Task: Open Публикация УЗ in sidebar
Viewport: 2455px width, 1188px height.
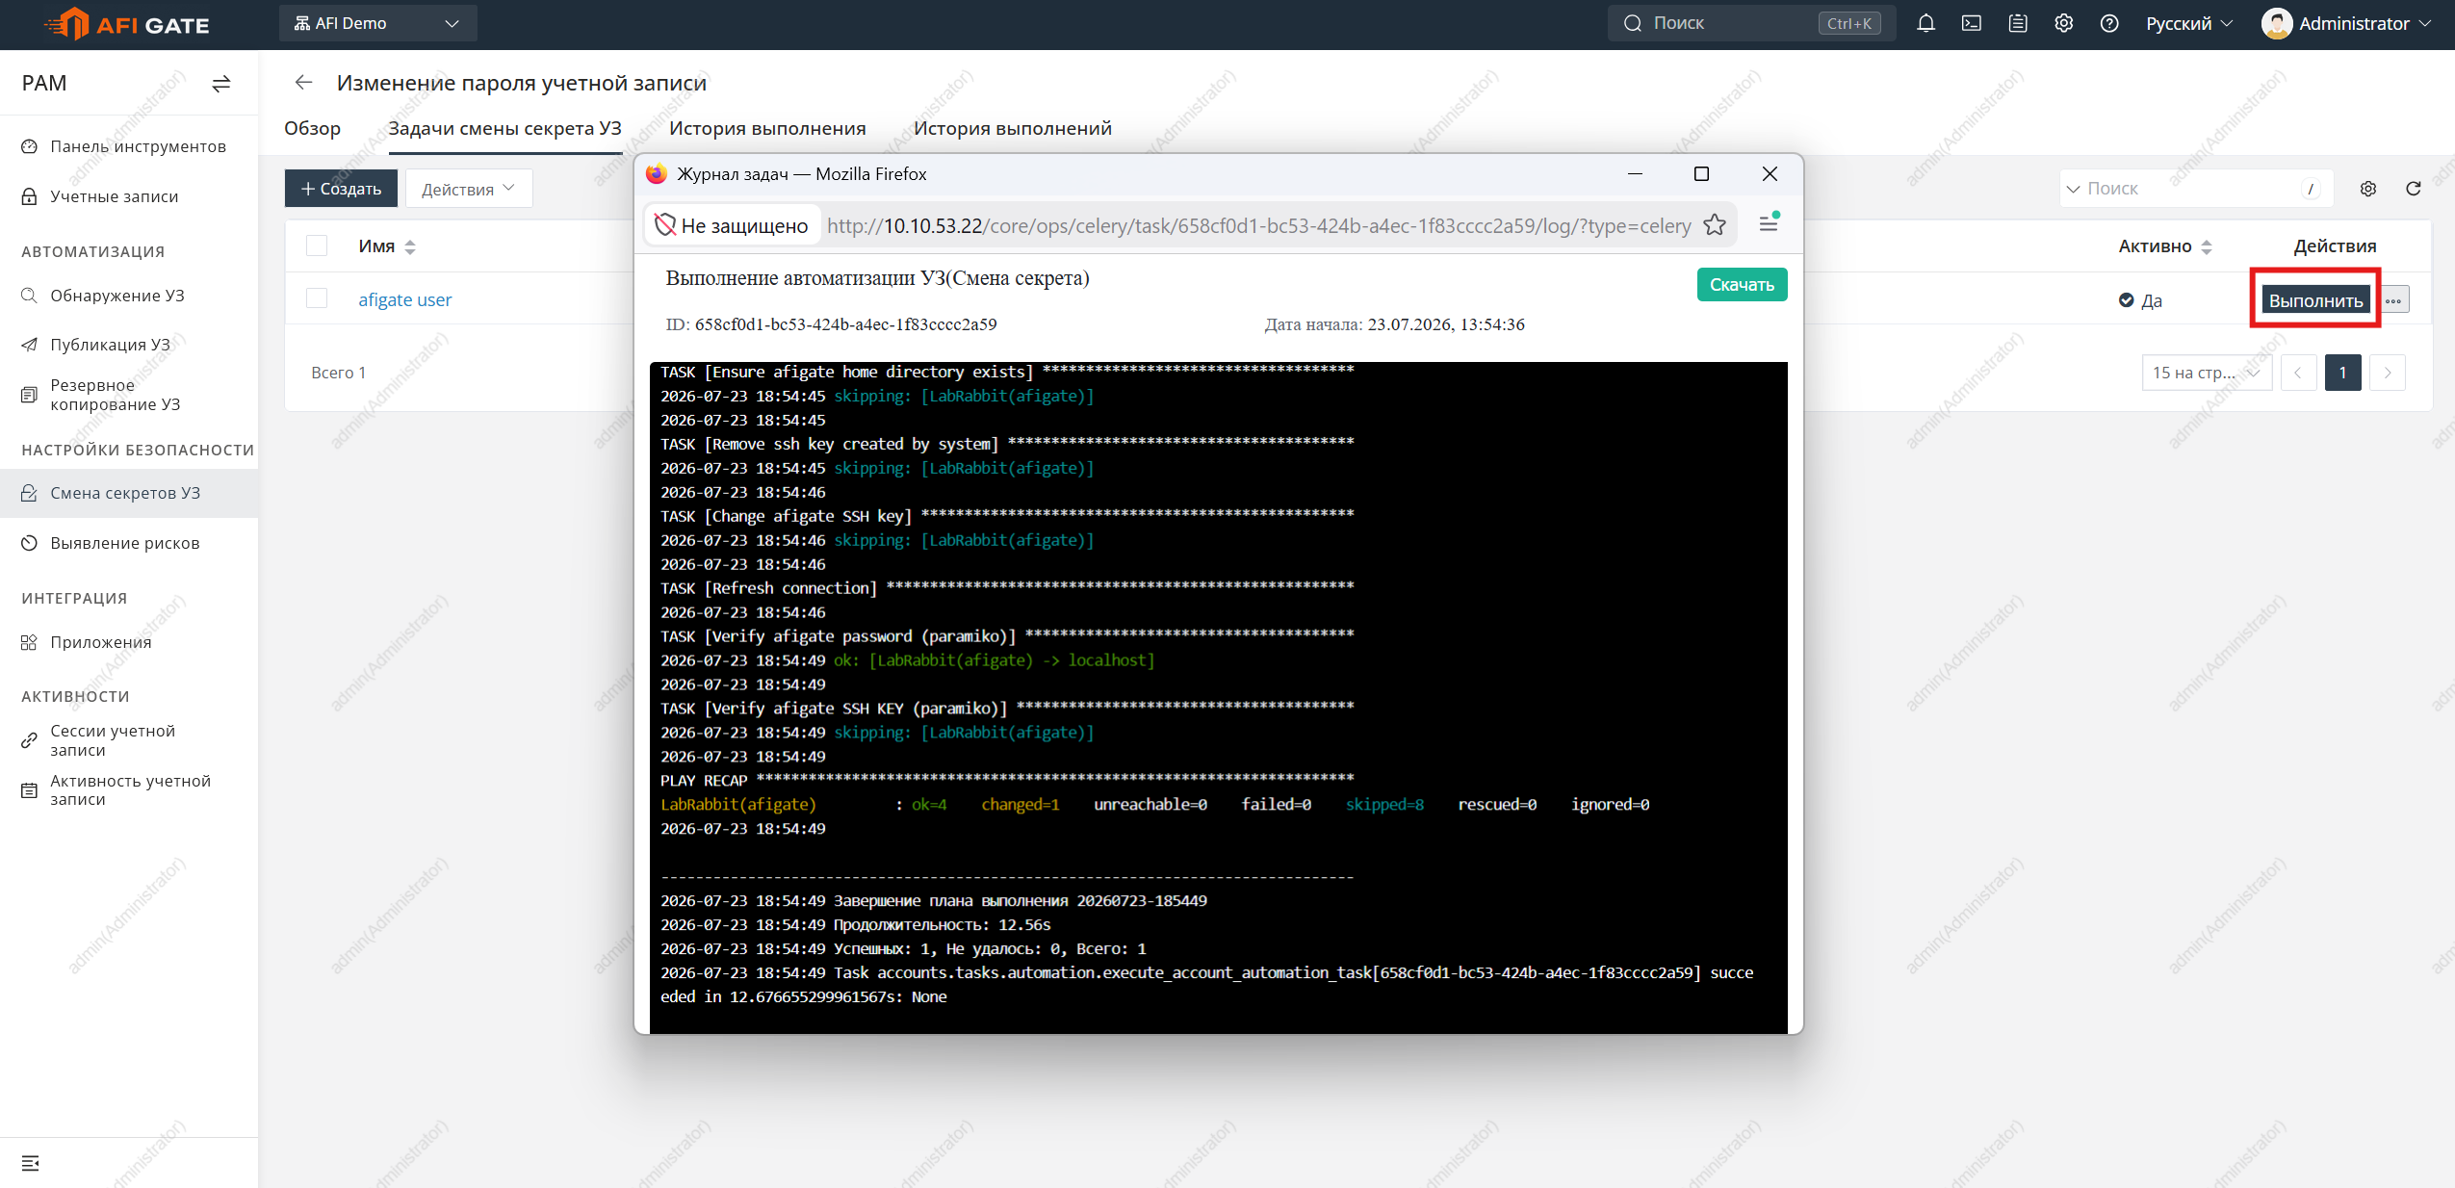Action: 129,345
